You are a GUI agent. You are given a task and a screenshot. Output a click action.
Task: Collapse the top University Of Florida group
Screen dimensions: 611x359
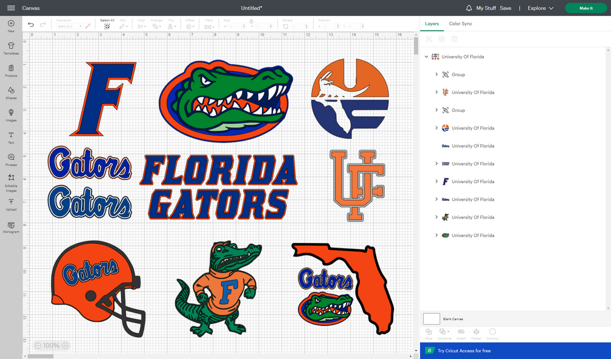point(426,57)
